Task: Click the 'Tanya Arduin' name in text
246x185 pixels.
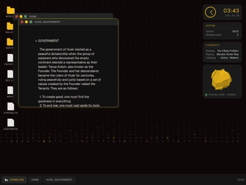Action: 57,67
